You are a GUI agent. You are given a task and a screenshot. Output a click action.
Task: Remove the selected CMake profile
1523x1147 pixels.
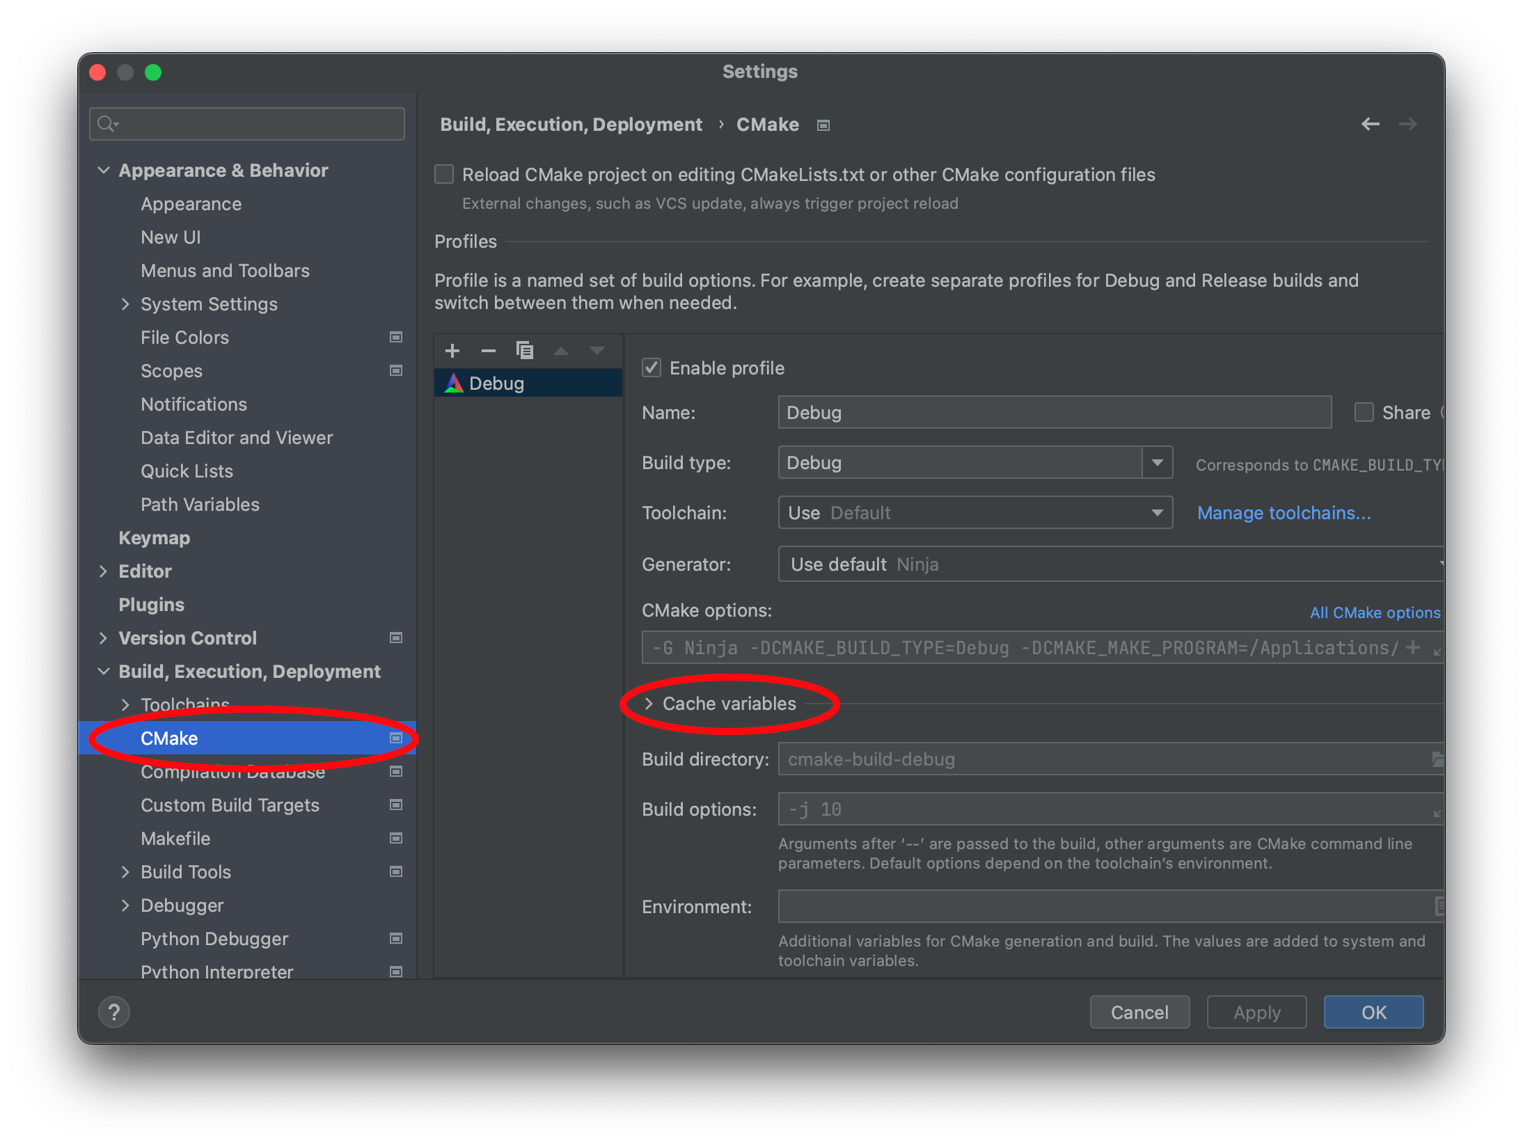point(489,350)
